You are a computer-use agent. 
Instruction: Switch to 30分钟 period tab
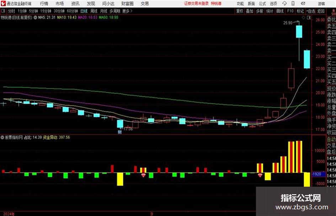coord(59,11)
